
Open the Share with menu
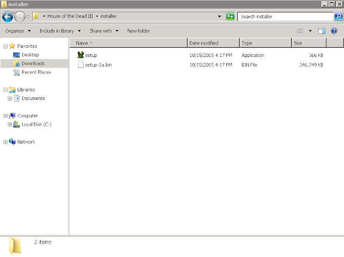(x=104, y=31)
